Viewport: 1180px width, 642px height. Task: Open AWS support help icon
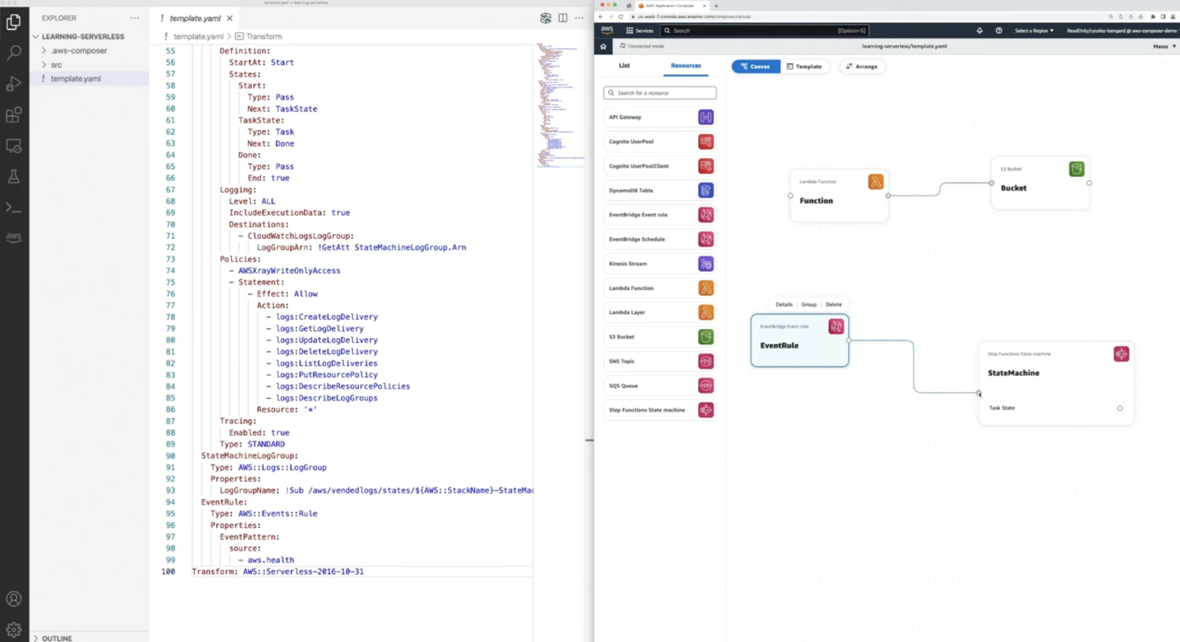999,30
